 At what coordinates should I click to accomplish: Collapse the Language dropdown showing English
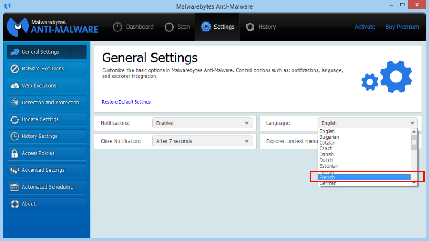[x=368, y=123]
